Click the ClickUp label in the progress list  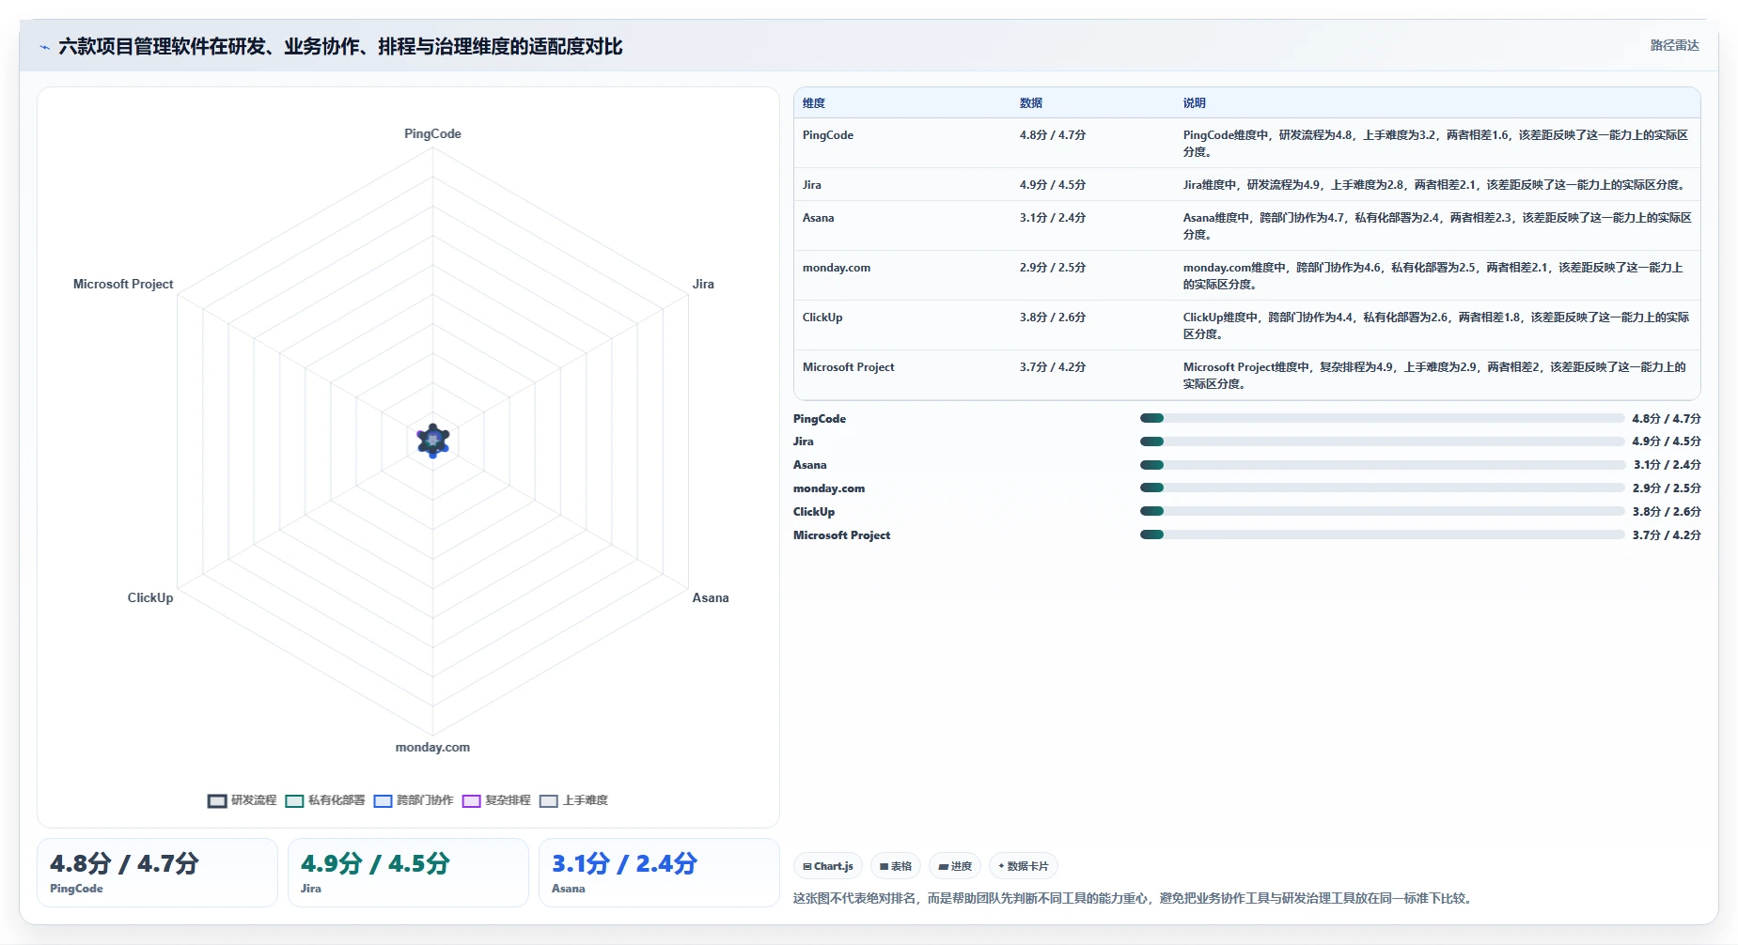click(x=814, y=512)
